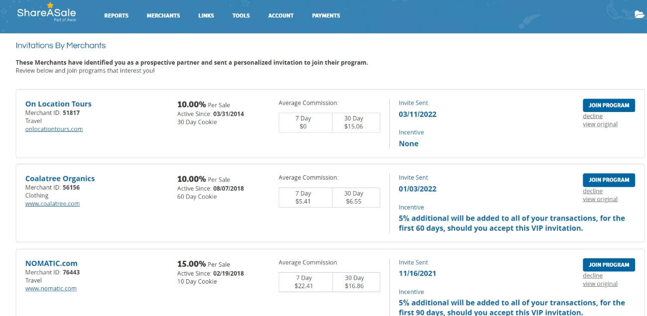Open the Merchants menu
The height and width of the screenshot is (316, 647).
(163, 15)
